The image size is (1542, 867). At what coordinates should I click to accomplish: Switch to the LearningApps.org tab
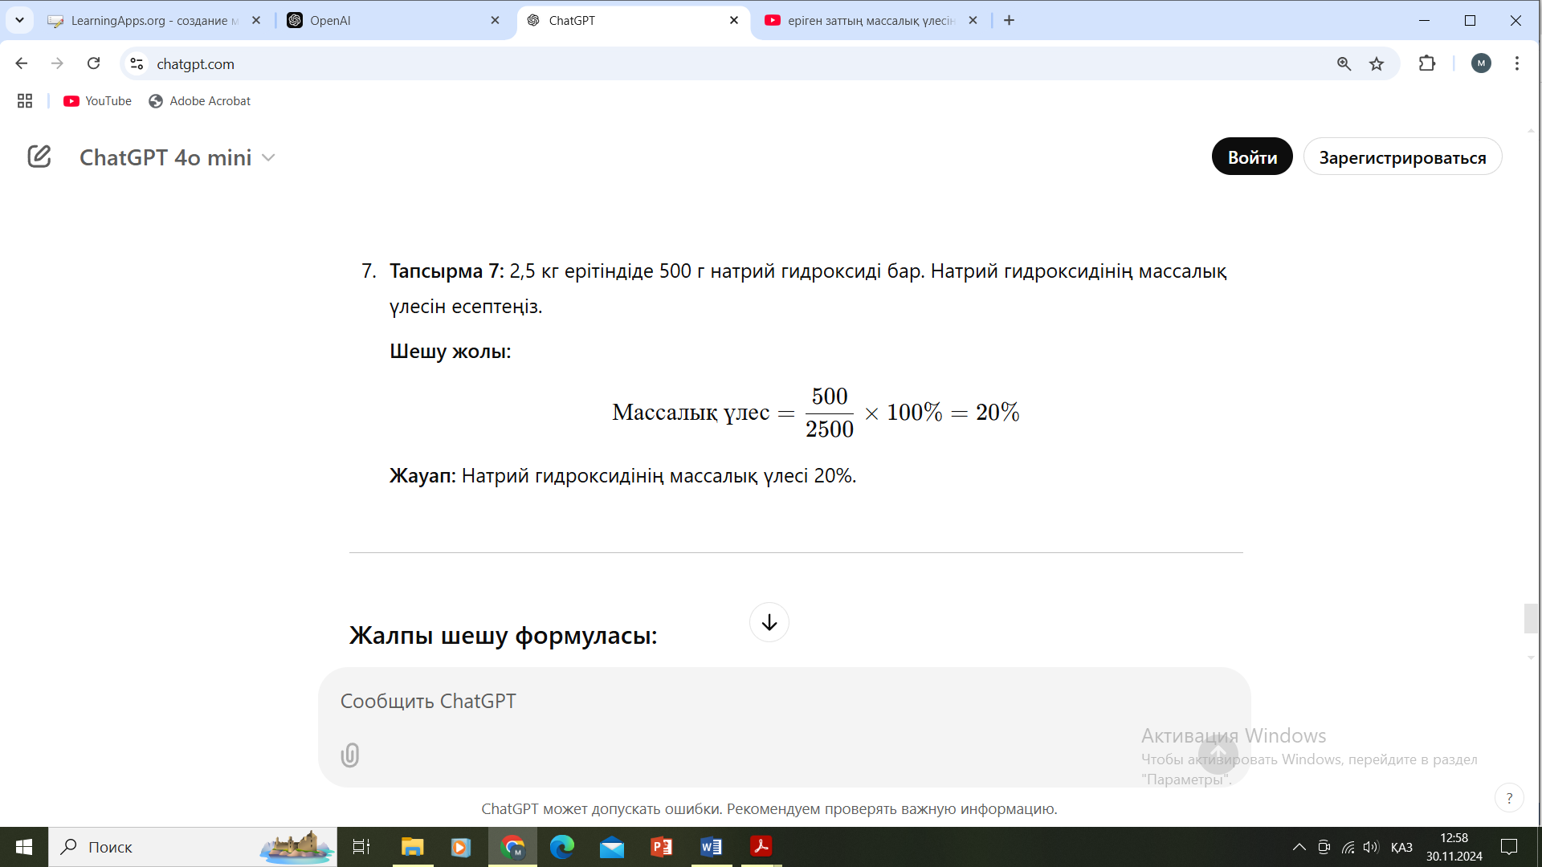[x=153, y=21]
